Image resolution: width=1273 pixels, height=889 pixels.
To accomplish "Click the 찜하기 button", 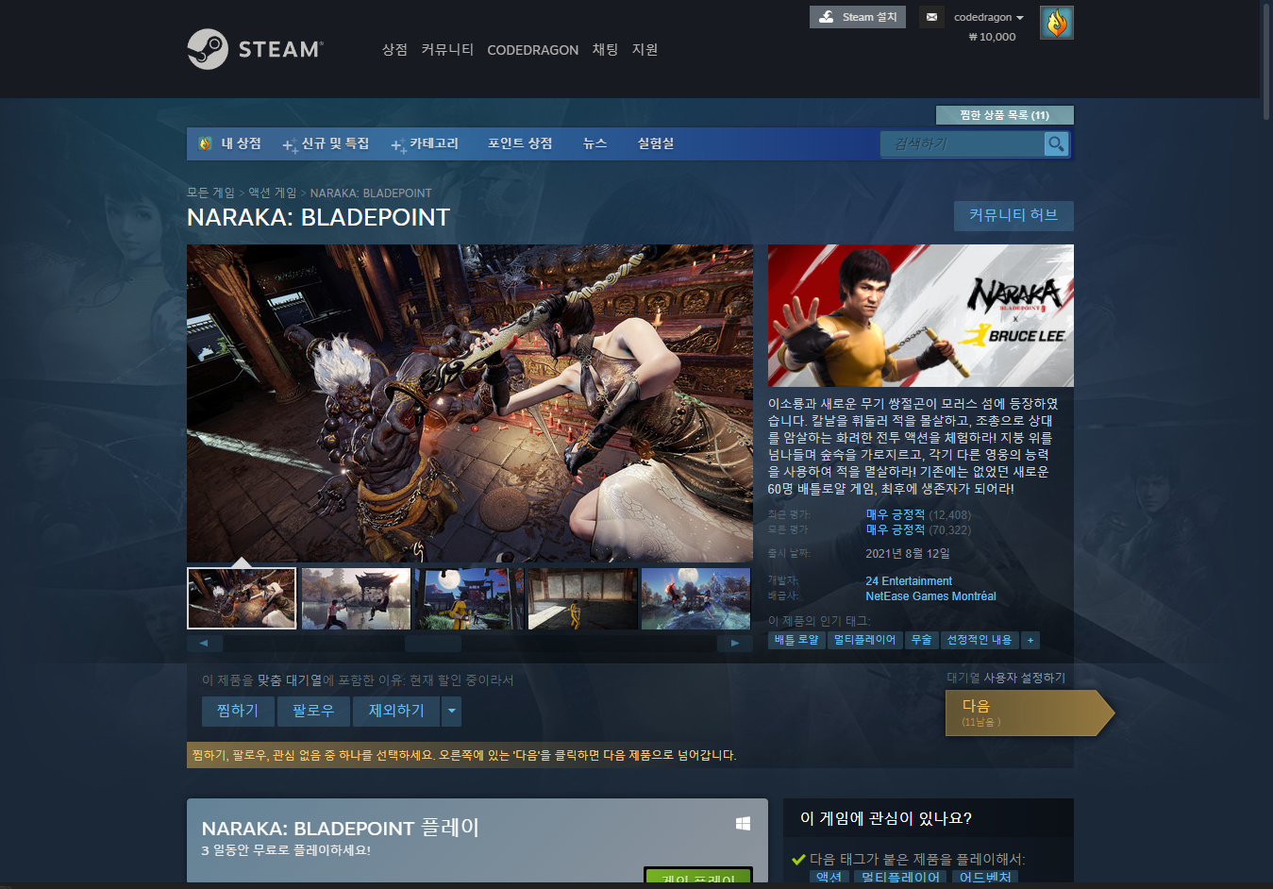I will coord(238,711).
